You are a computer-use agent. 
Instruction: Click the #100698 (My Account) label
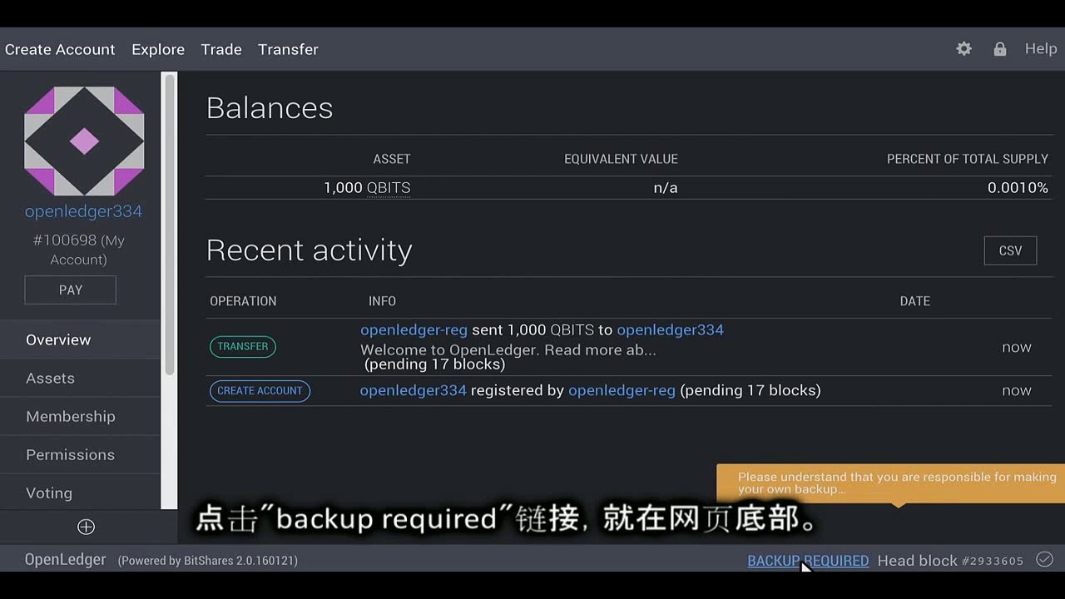click(78, 250)
